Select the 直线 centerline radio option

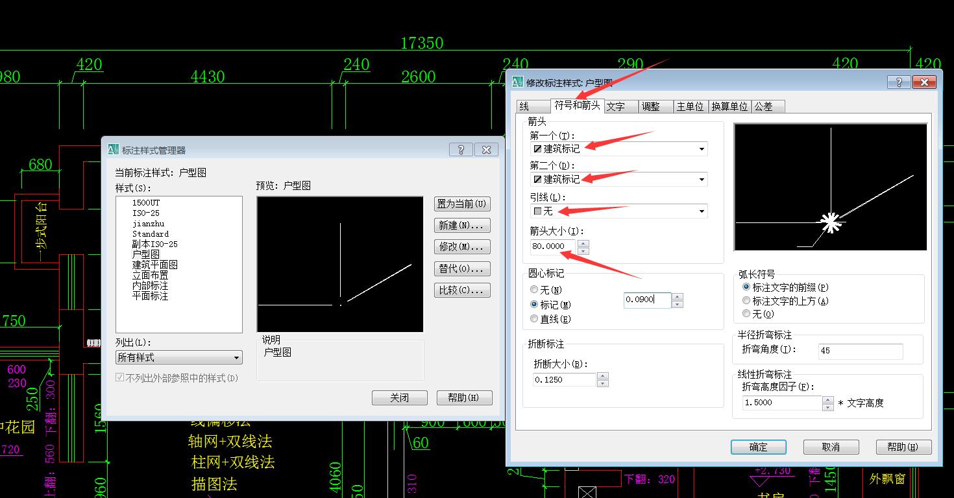click(533, 318)
